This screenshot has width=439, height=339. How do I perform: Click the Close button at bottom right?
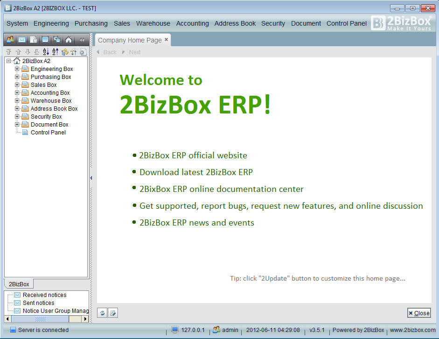pos(419,313)
